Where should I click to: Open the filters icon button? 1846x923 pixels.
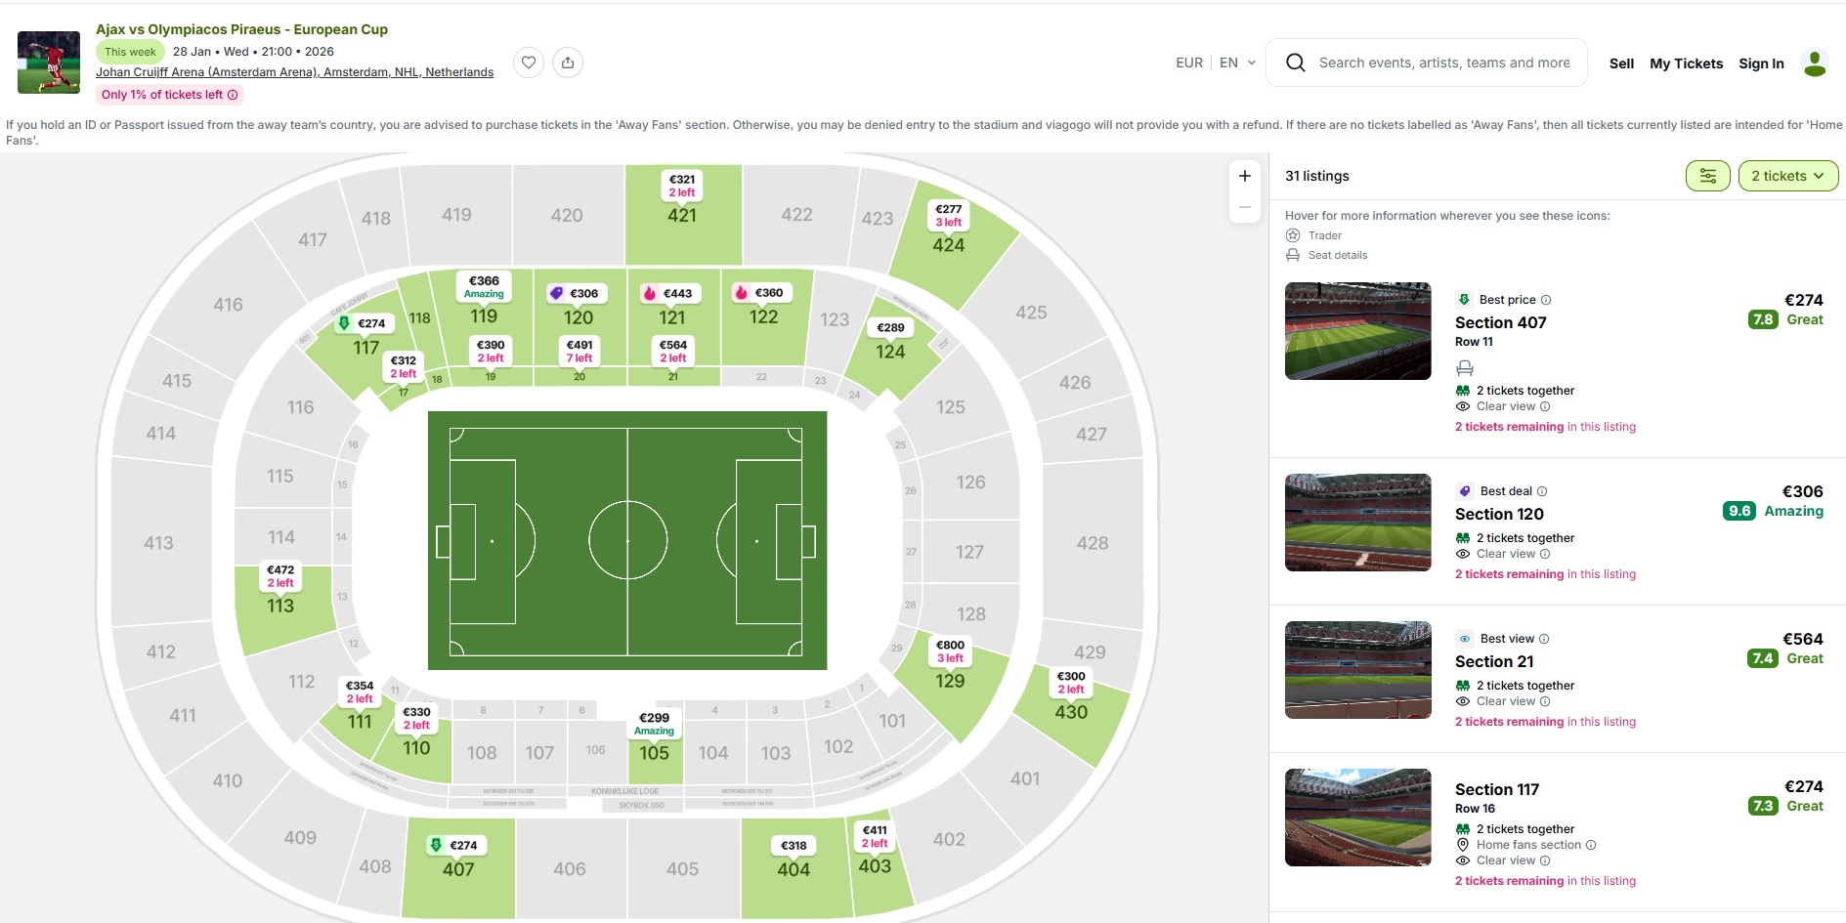coord(1707,176)
